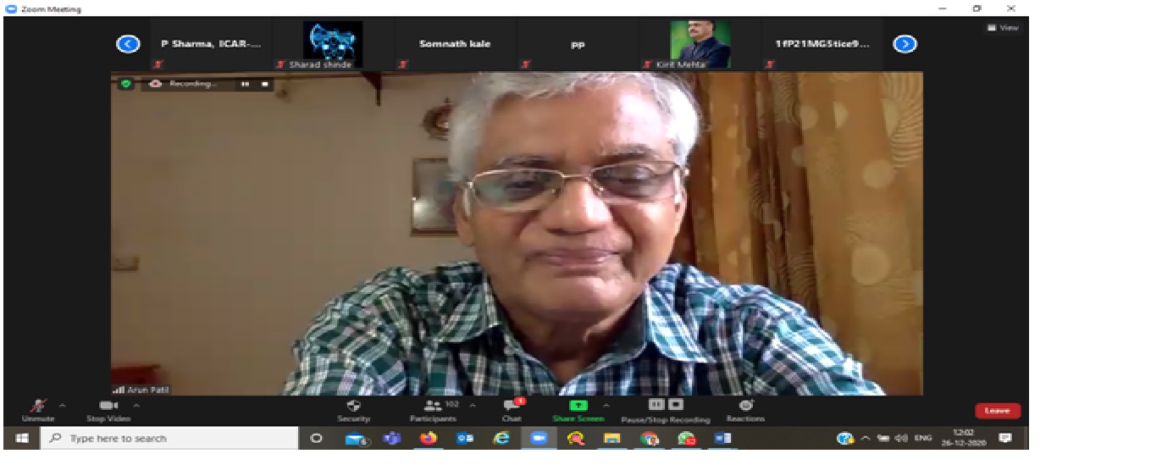The height and width of the screenshot is (476, 1151).
Task: Open Mail app on taskbar
Action: pos(357,439)
